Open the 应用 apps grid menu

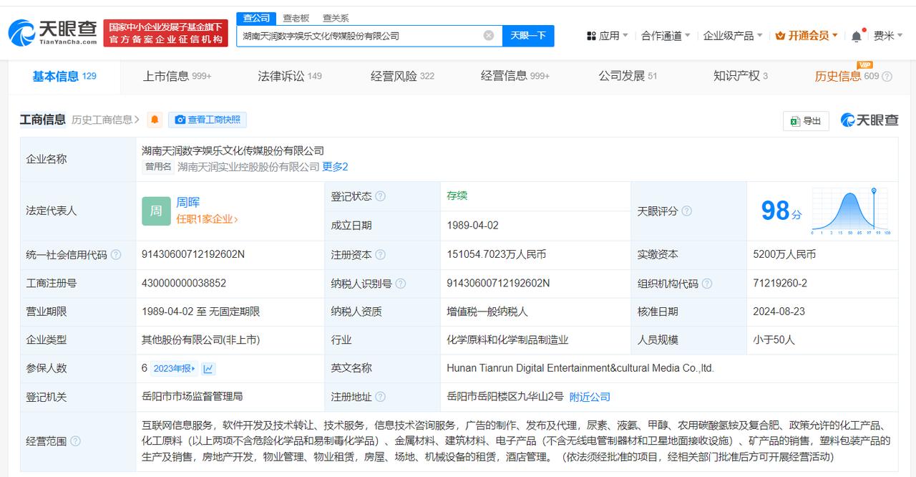(x=607, y=35)
